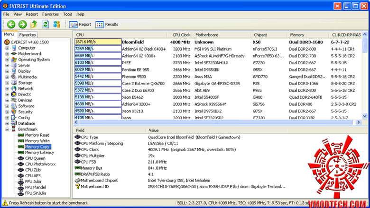This screenshot has width=370, height=208.
Task: Click the Report toolbar button
Action: pos(80,24)
